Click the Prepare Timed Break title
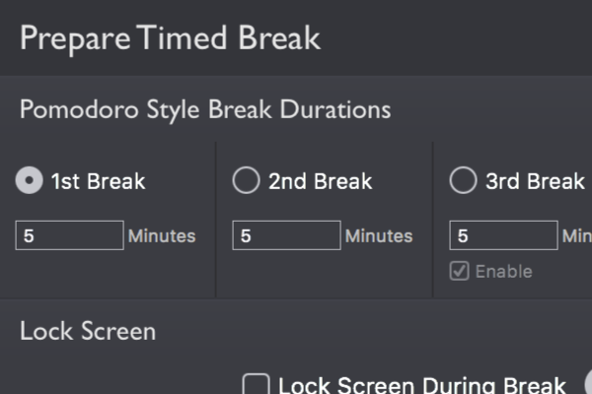 [171, 38]
